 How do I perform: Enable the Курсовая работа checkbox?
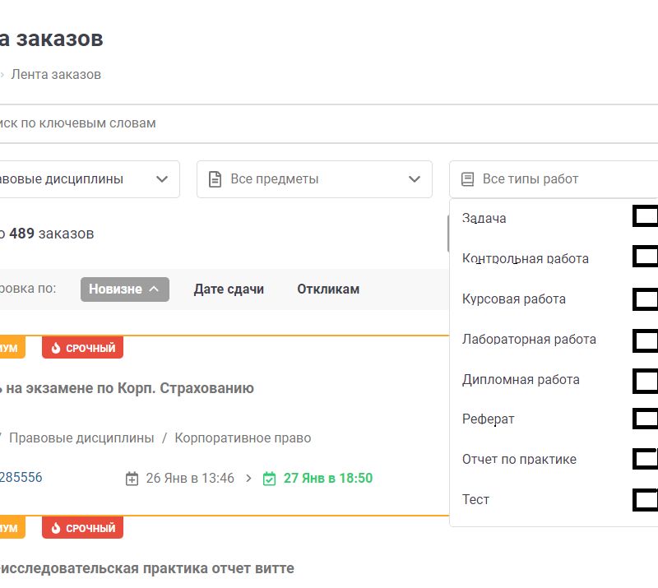point(646,299)
